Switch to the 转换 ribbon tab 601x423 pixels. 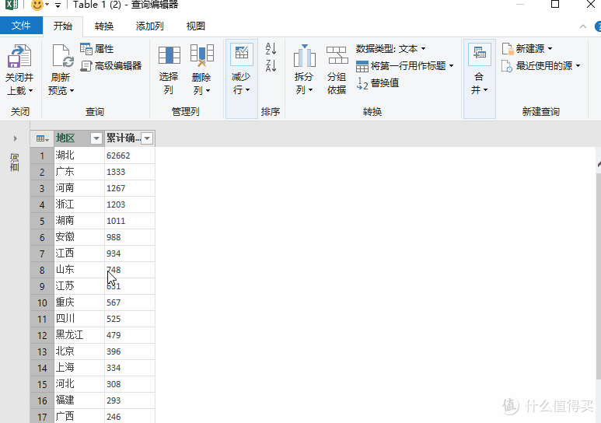[104, 26]
